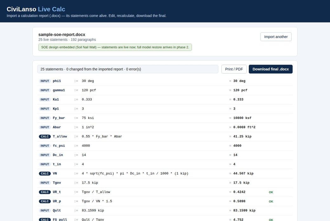330x221 pixels.
Task: Click the result value 83.1599 kip
Action: pos(244,210)
